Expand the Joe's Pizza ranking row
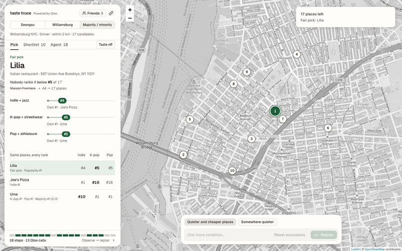Viewport: 402px width, 251px height. click(62, 182)
